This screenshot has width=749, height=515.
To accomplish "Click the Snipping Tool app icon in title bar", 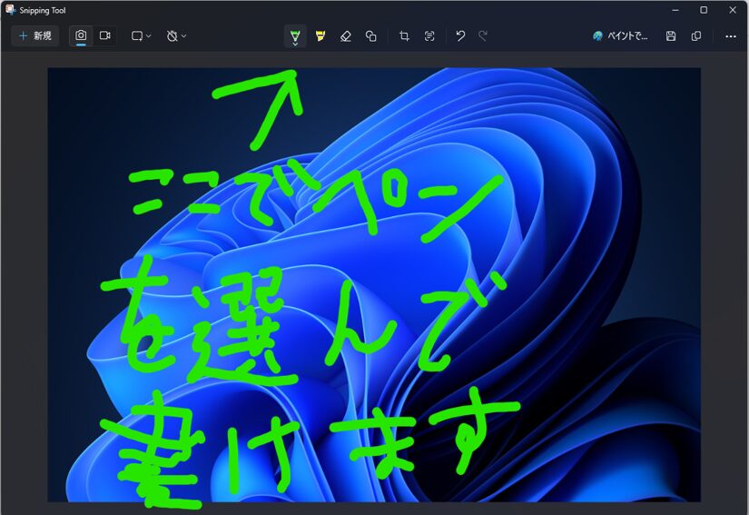I will 10,10.
